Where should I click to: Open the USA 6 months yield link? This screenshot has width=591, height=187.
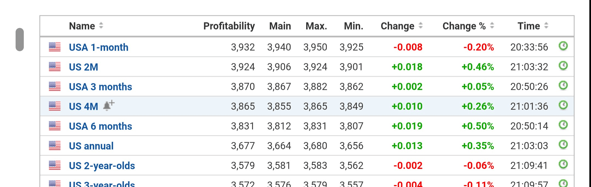tap(100, 126)
